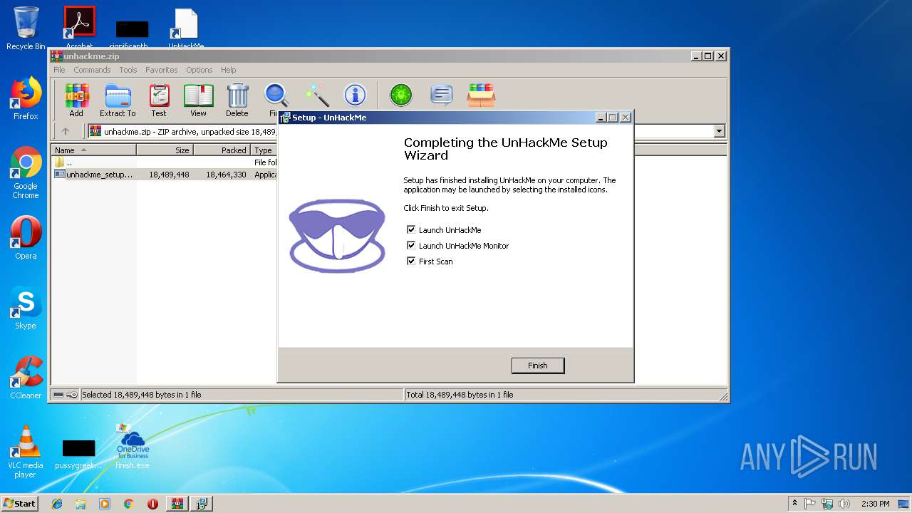Select the Skype desktop icon
912x513 pixels.
(x=26, y=308)
